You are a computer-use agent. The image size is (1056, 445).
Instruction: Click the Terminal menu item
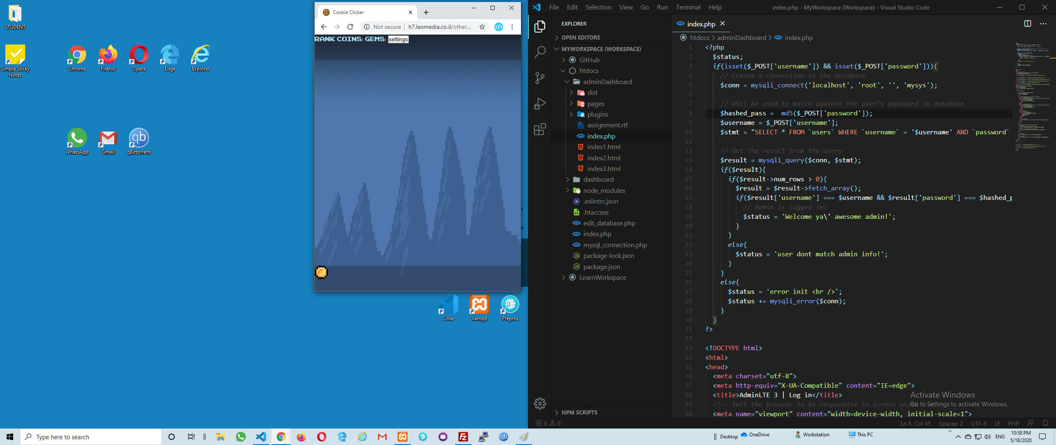click(x=688, y=7)
